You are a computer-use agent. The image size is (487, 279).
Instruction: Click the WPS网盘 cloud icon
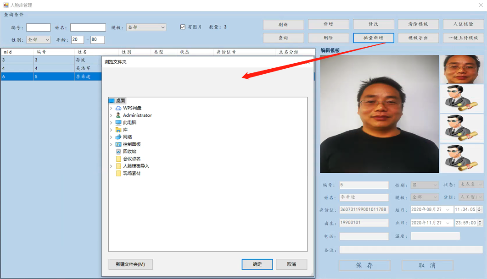point(118,108)
